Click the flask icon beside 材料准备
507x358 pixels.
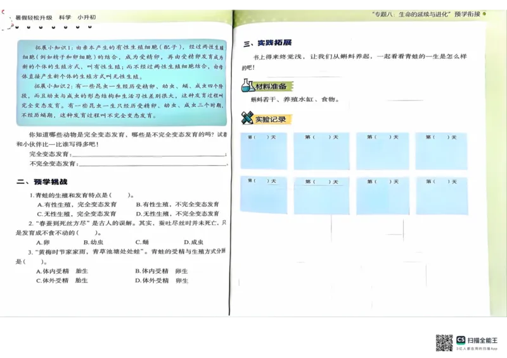tap(248, 85)
